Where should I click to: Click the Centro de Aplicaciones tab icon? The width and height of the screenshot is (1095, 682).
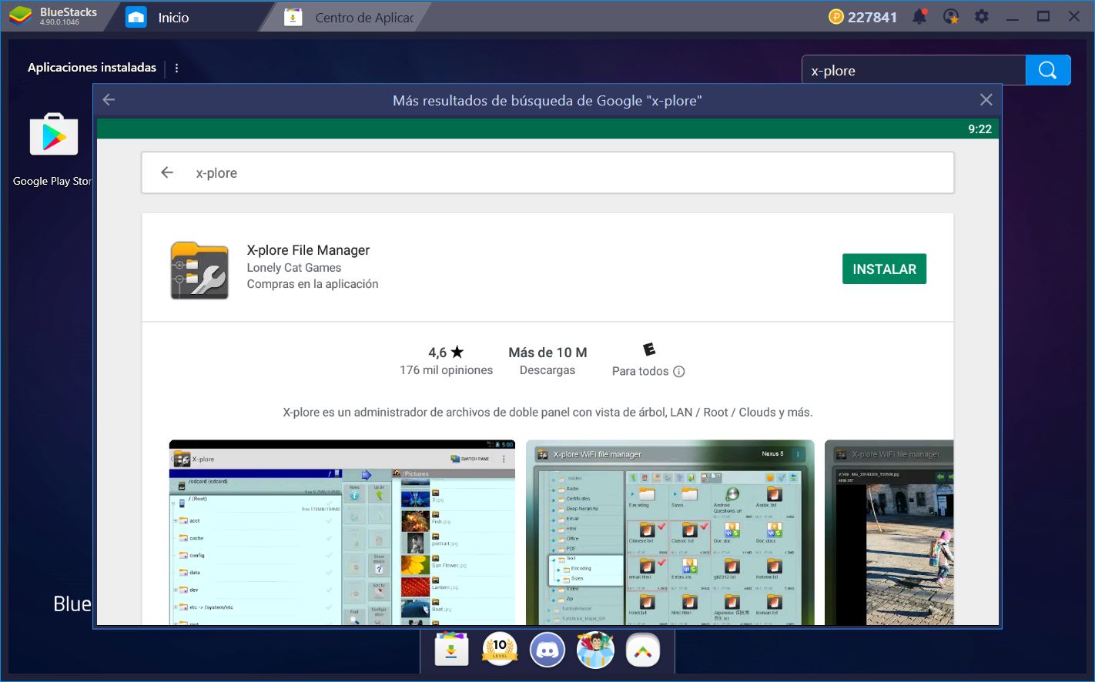[293, 17]
